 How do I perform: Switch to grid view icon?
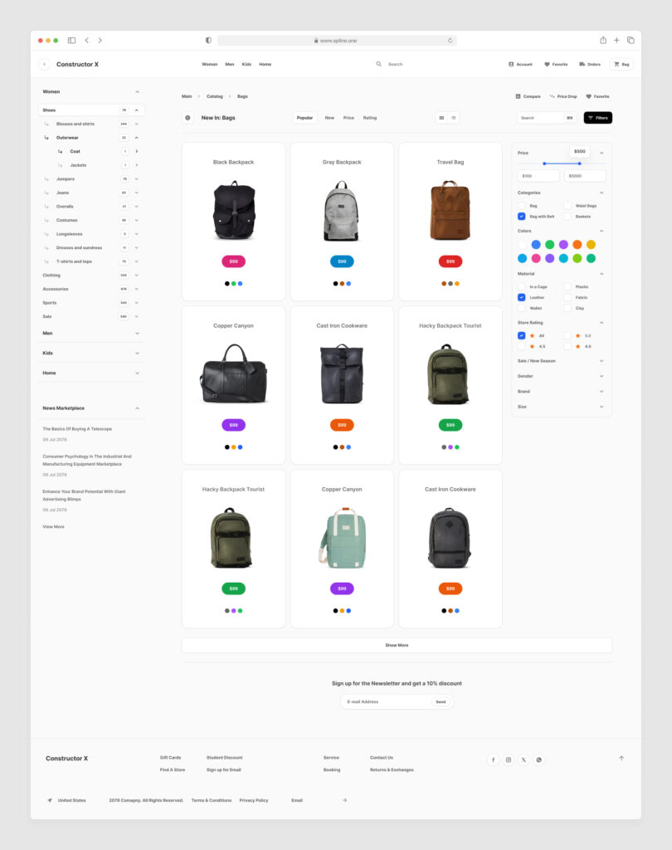pos(441,118)
